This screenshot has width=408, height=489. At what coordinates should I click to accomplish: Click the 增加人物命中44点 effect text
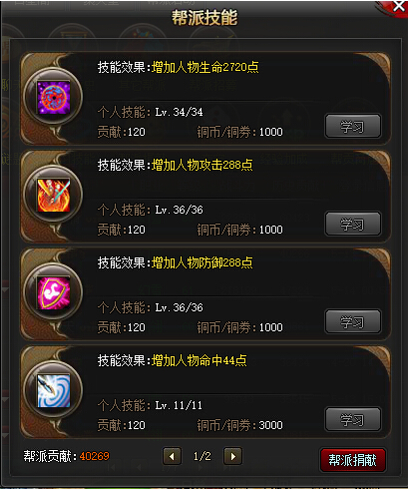click(x=199, y=360)
